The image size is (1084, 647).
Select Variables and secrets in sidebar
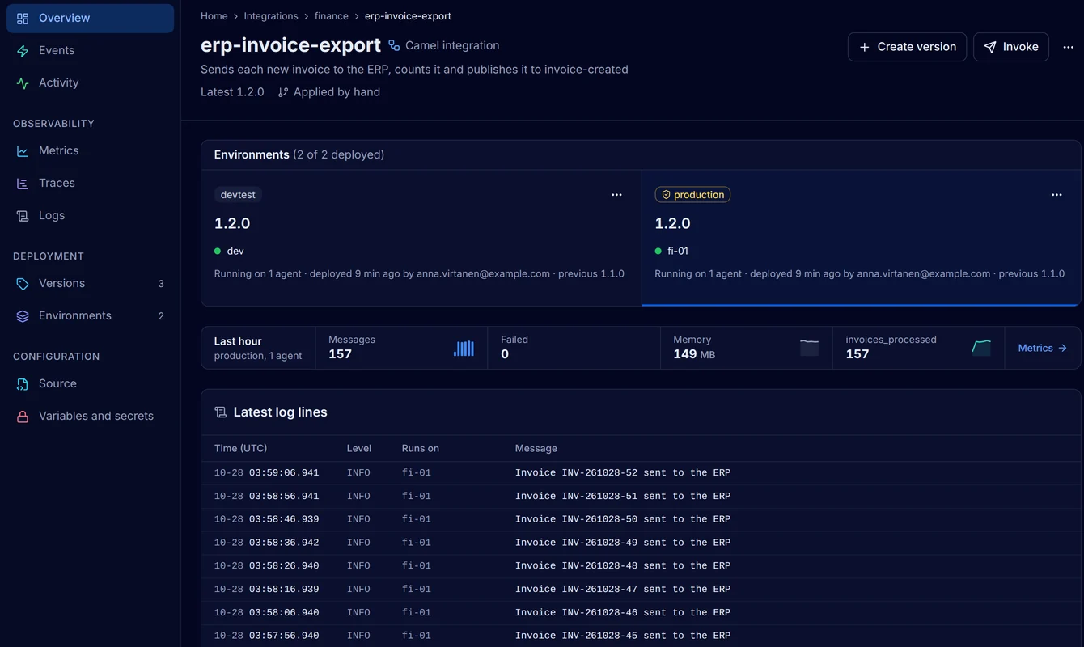(90, 416)
